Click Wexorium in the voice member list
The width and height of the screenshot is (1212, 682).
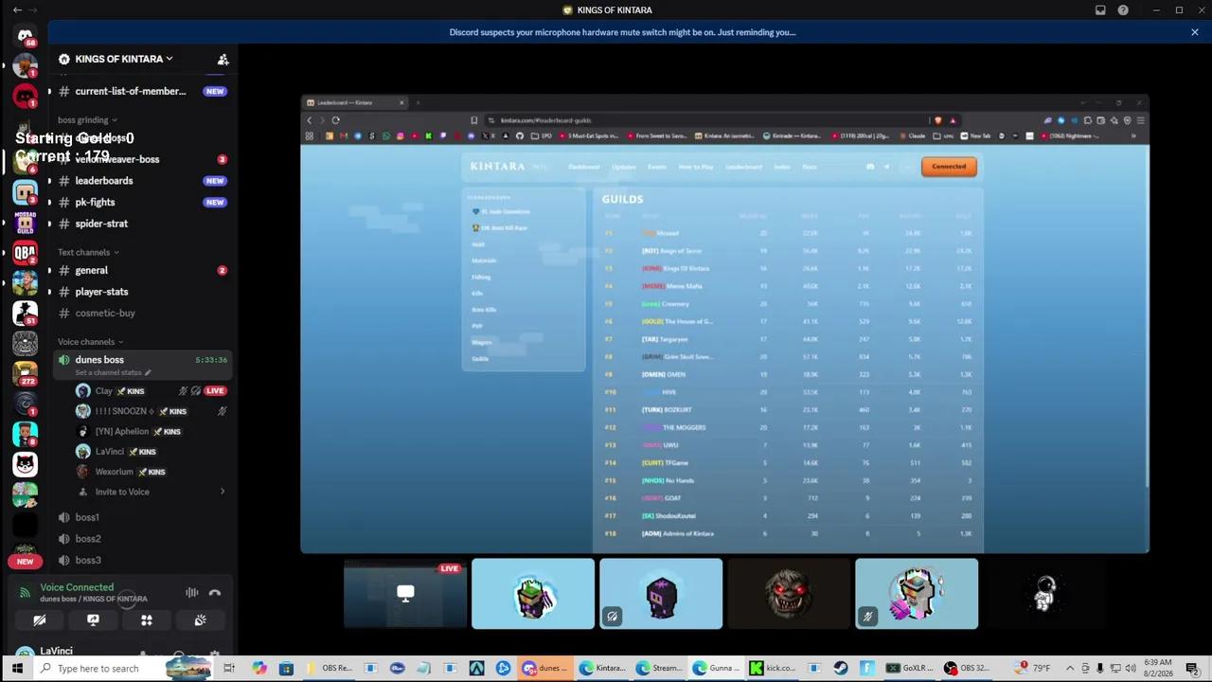114,472
